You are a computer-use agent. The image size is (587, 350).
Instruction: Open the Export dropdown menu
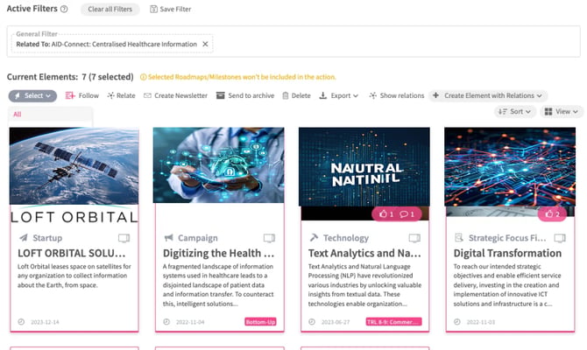[x=338, y=95]
